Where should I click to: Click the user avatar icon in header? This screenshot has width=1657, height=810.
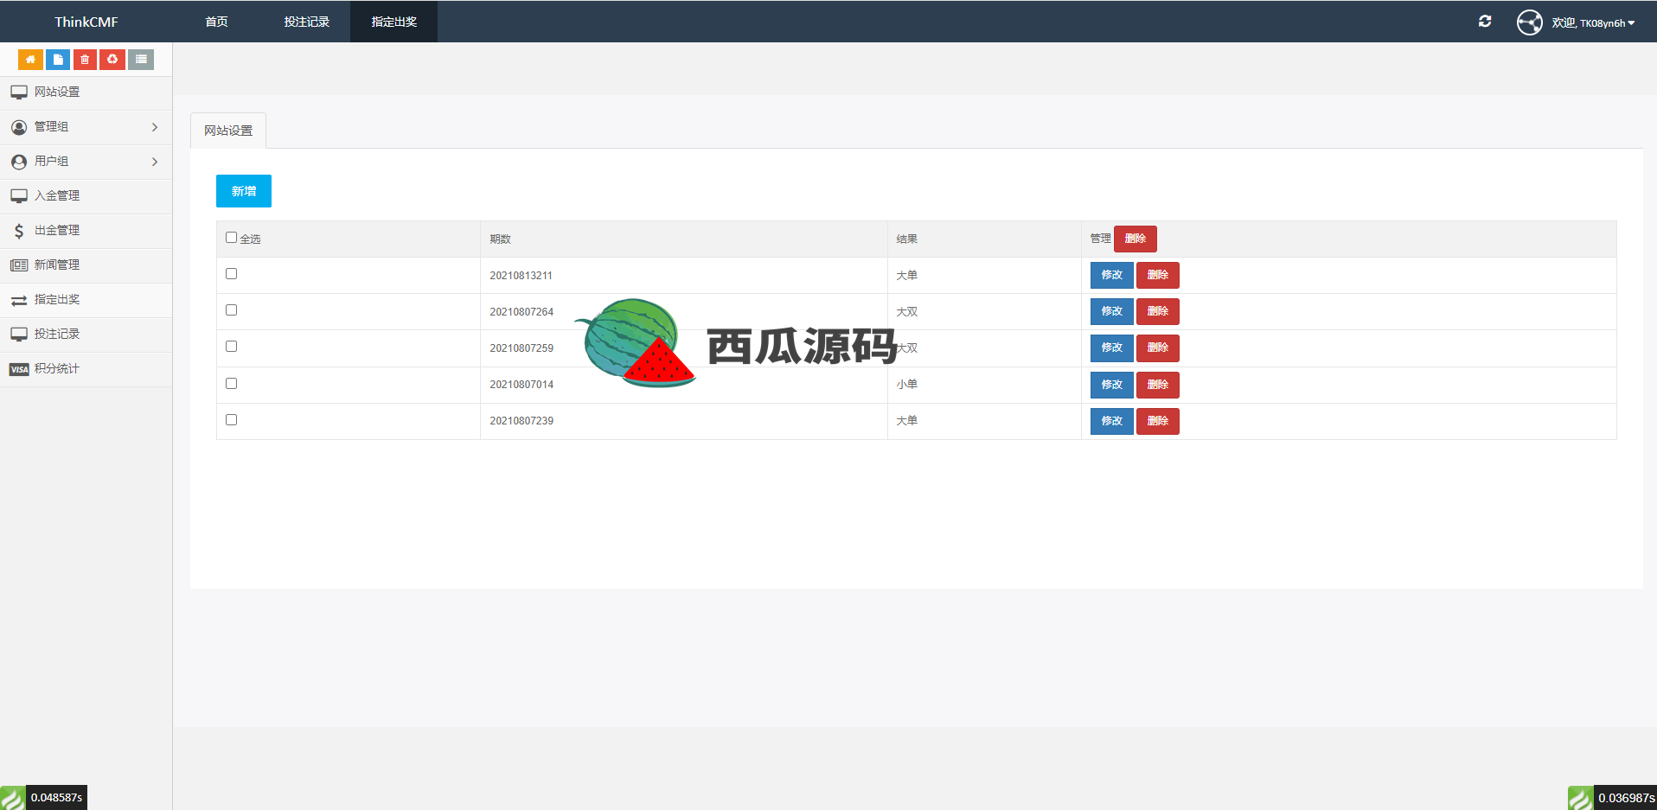(x=1529, y=22)
